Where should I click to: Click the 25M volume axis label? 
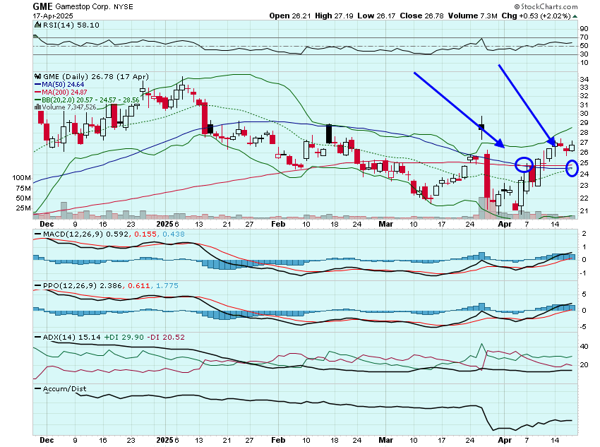pyautogui.click(x=23, y=208)
